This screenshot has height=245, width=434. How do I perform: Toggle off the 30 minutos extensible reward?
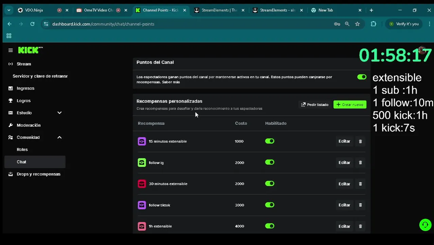[x=270, y=184]
